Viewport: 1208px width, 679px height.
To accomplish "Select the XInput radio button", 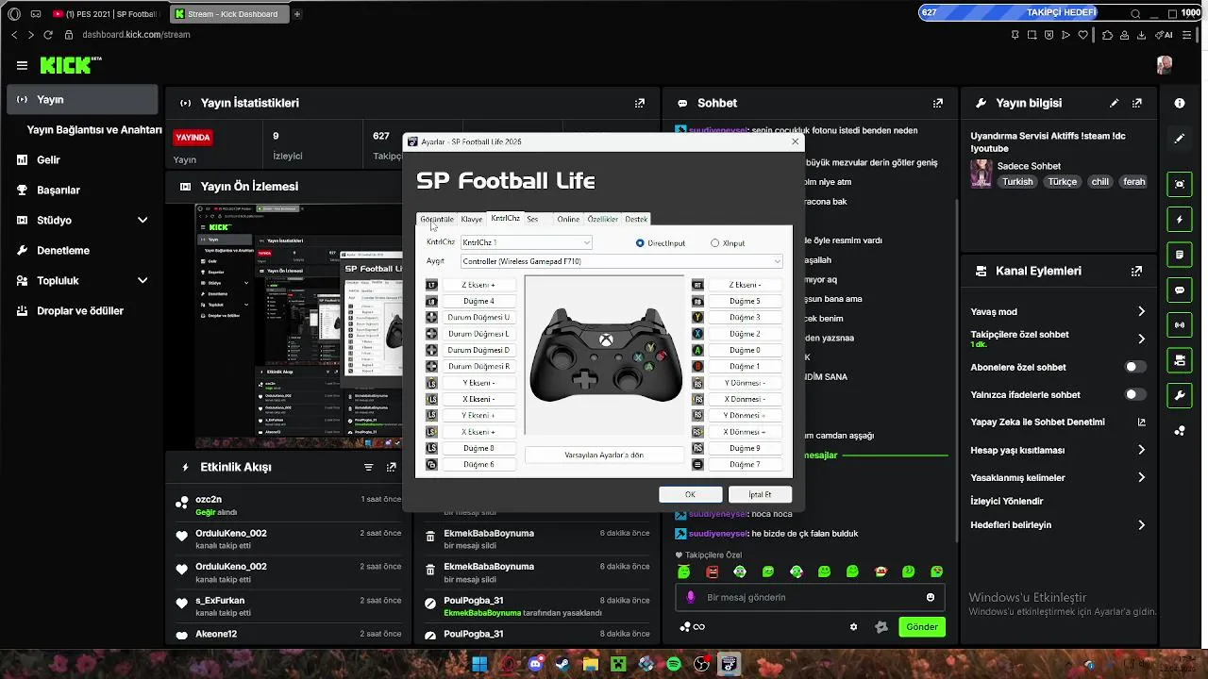I will pyautogui.click(x=714, y=243).
